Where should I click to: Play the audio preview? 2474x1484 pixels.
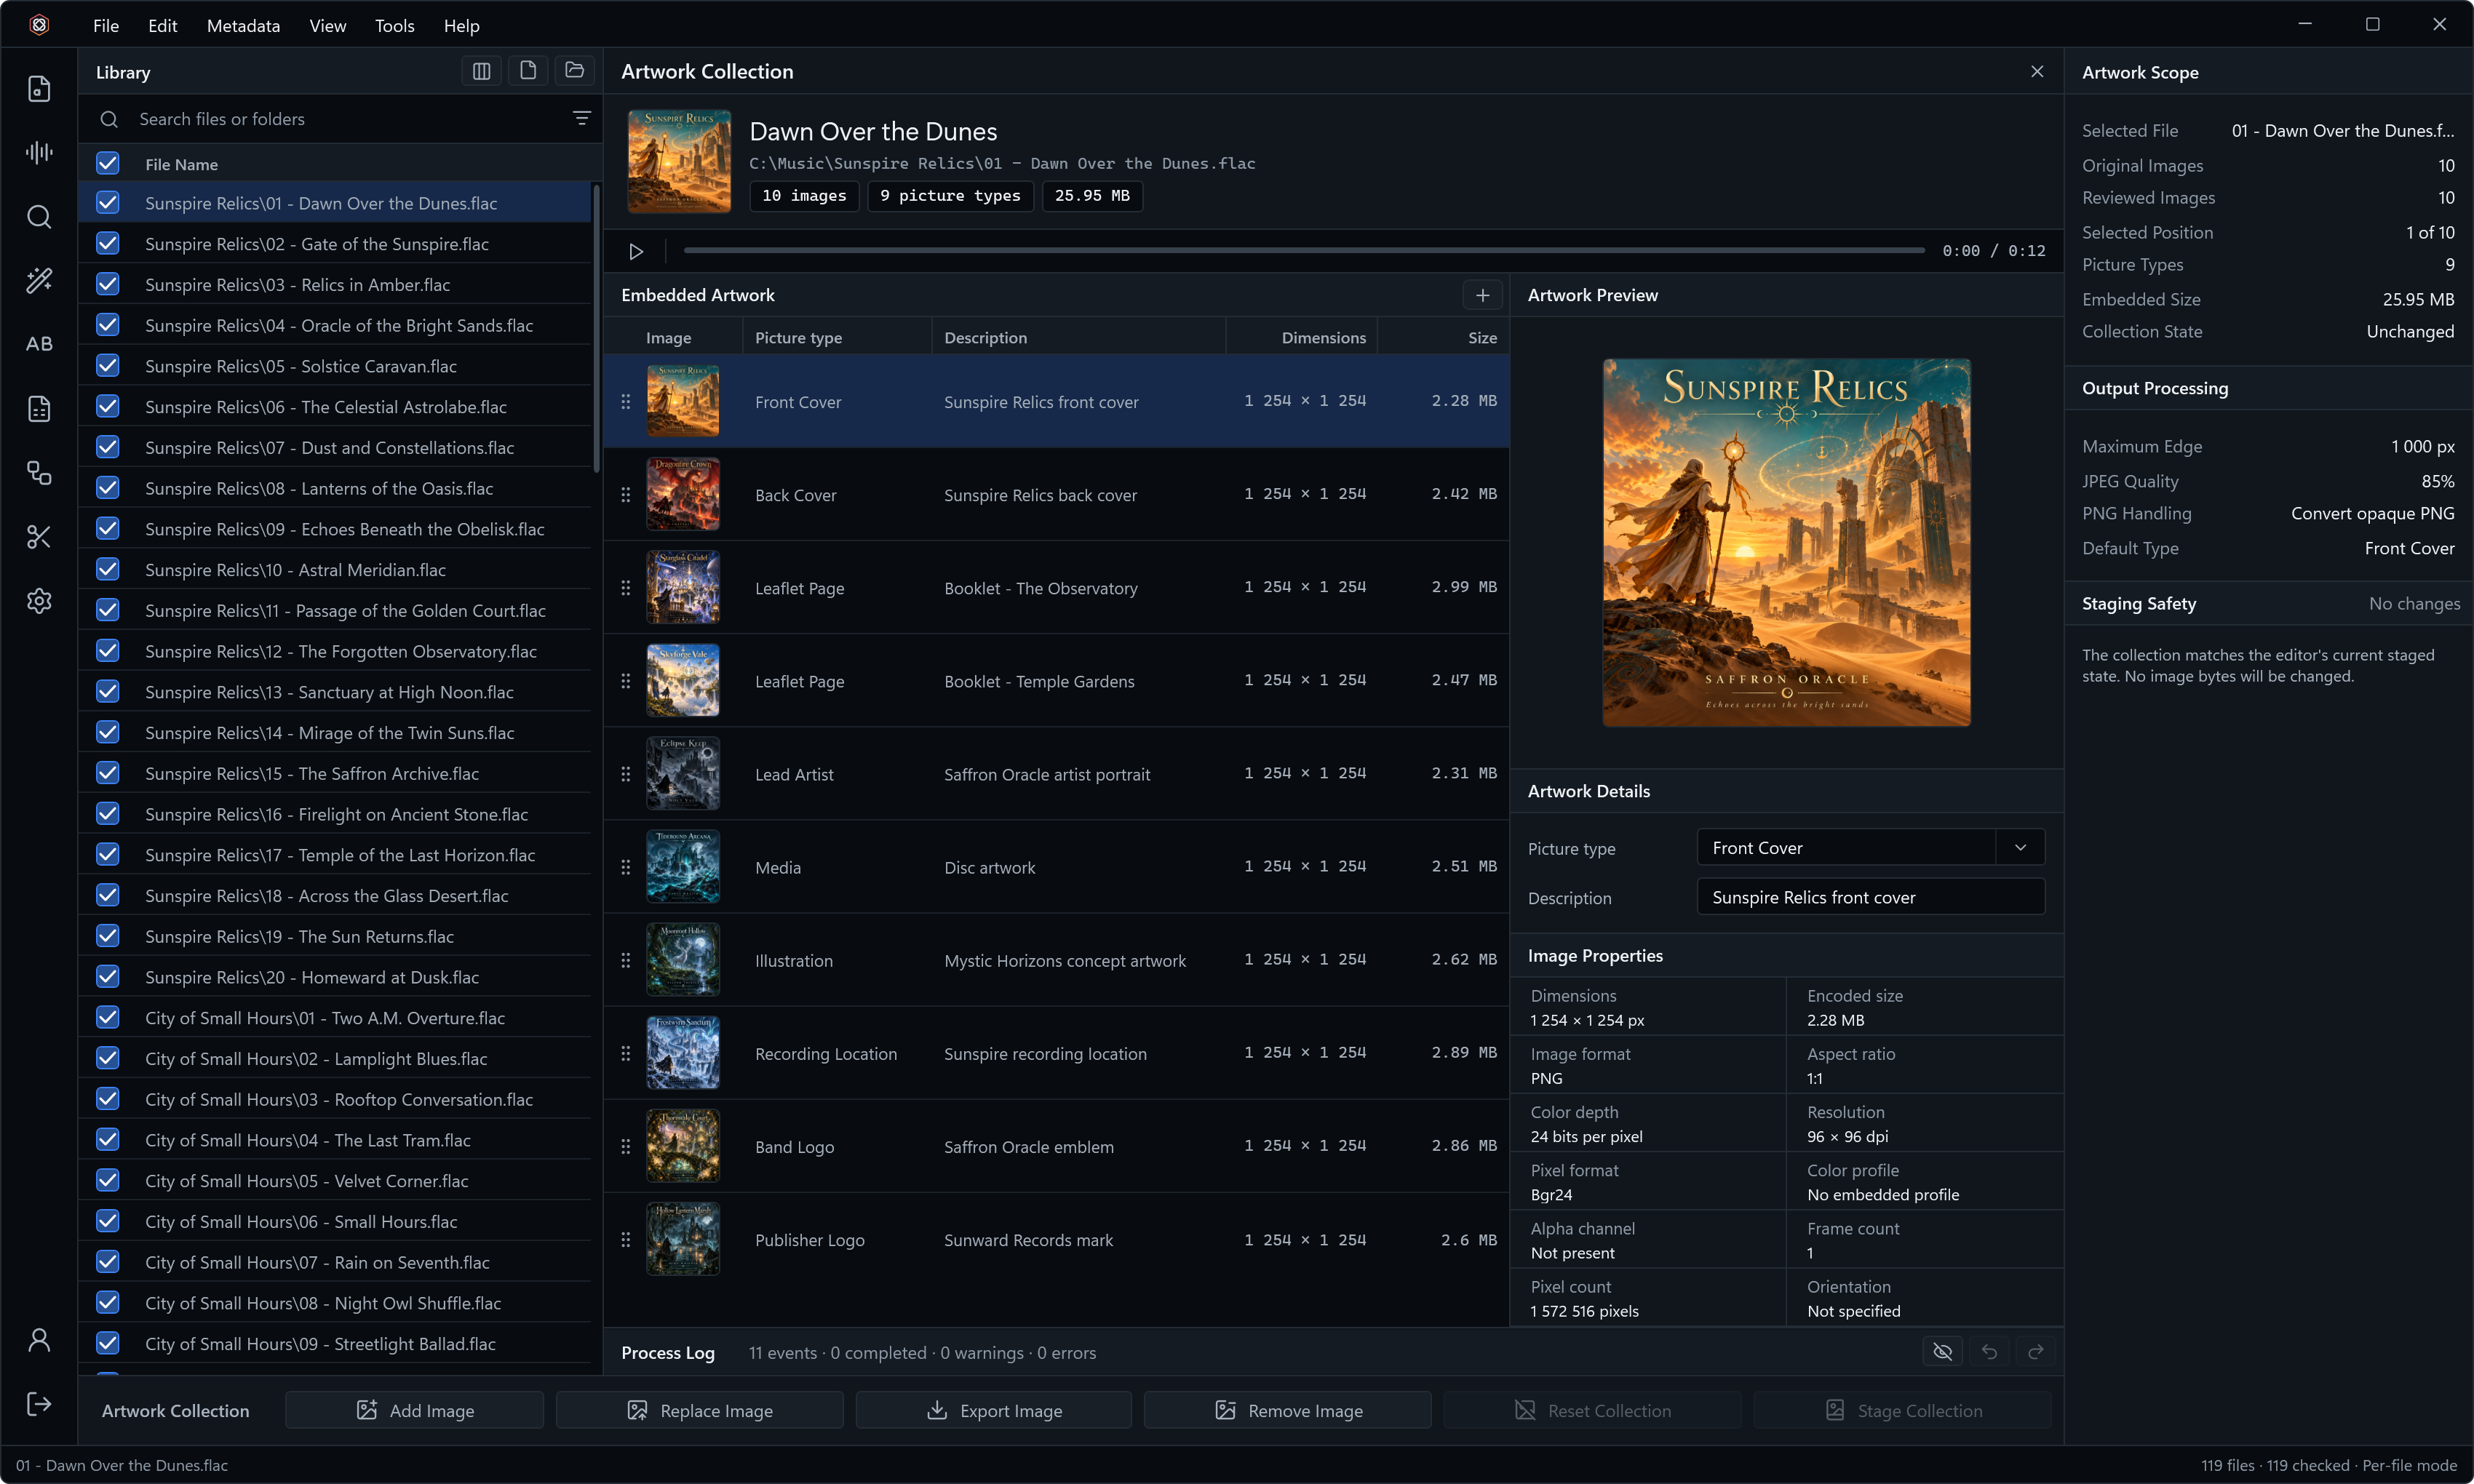click(635, 251)
